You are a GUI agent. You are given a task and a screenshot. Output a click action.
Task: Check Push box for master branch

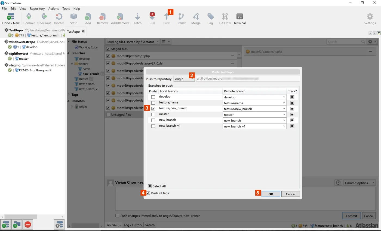153,114
